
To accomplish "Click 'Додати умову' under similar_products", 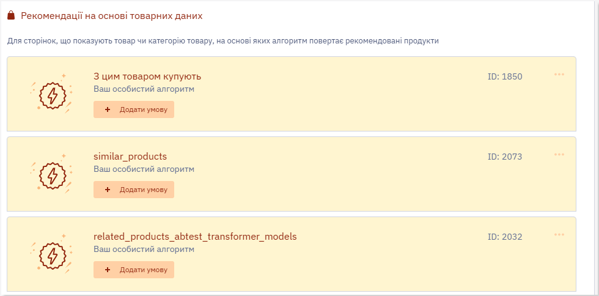I will (134, 190).
